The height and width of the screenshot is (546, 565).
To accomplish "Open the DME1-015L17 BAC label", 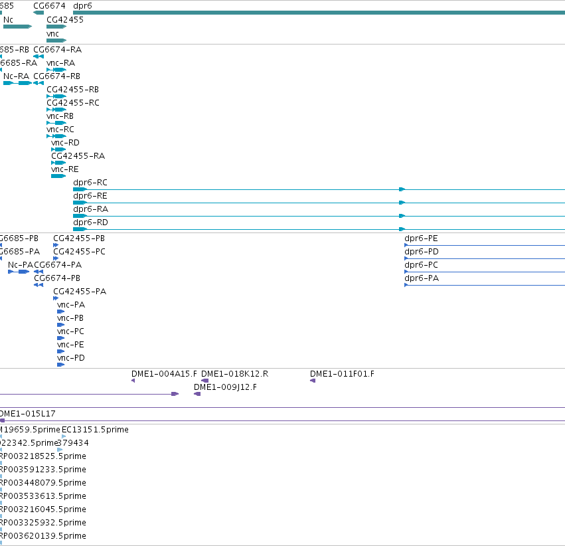I will (x=28, y=414).
